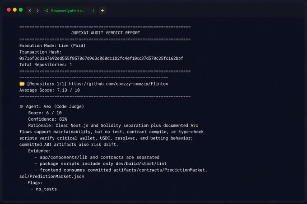The image size is (307, 204).
Task: Click the Execution Mode: Live (Paid) line
Action: click(x=52, y=45)
